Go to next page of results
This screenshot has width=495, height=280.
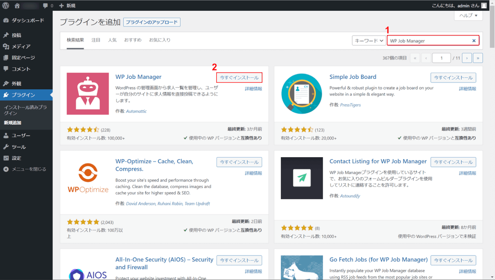[x=467, y=58]
